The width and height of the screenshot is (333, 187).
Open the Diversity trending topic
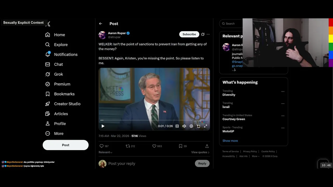(229, 95)
